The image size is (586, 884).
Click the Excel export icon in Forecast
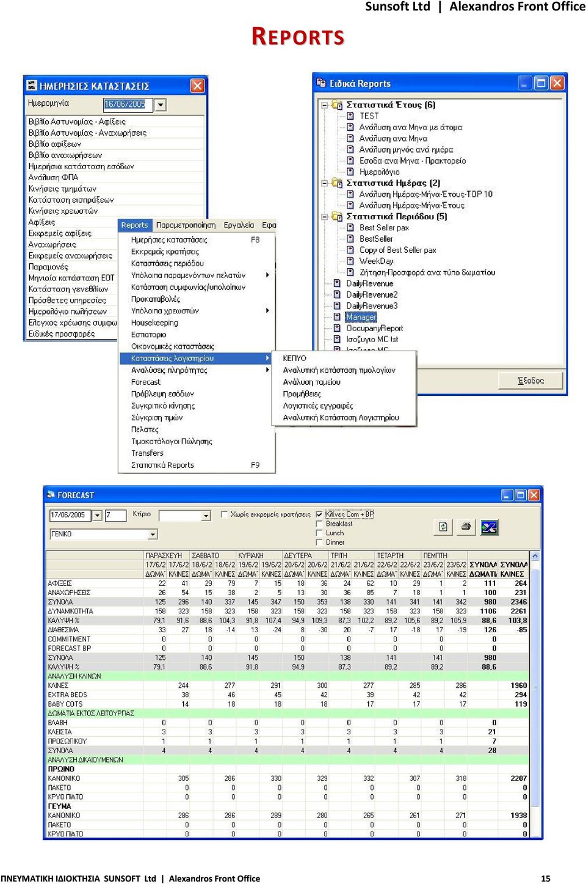pyautogui.click(x=489, y=527)
